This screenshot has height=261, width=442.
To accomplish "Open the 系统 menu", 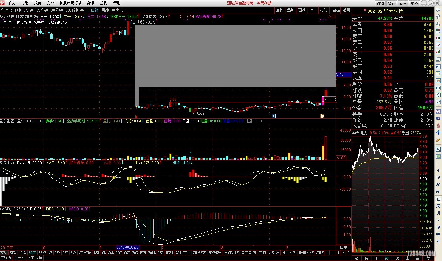I will tap(11, 3).
